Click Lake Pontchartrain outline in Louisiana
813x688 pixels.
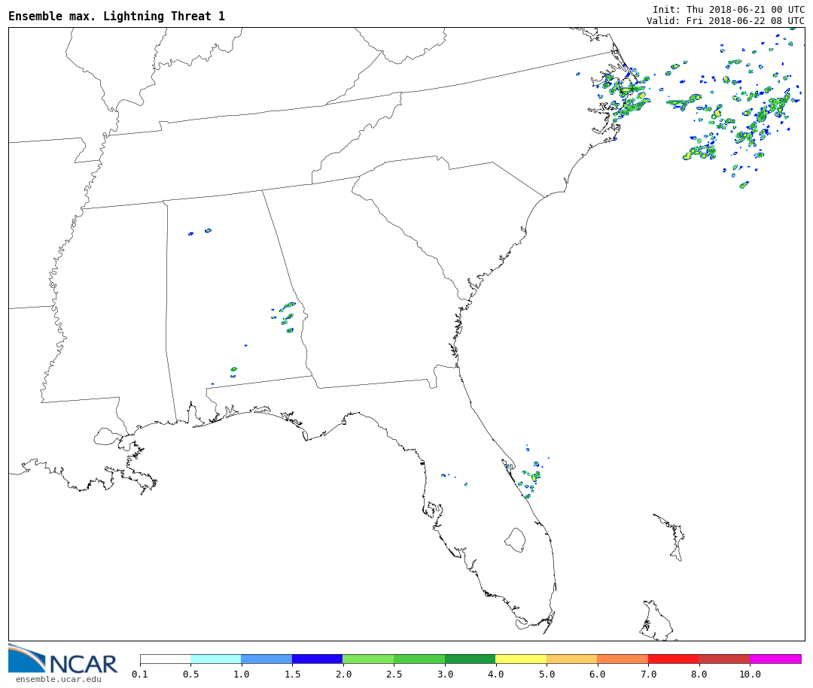[x=108, y=435]
